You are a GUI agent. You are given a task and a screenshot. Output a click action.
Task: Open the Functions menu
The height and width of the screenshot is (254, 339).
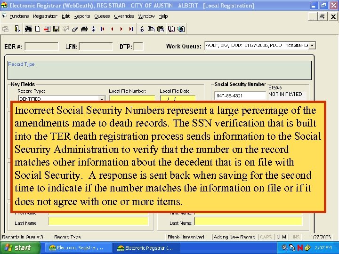pyautogui.click(x=19, y=16)
